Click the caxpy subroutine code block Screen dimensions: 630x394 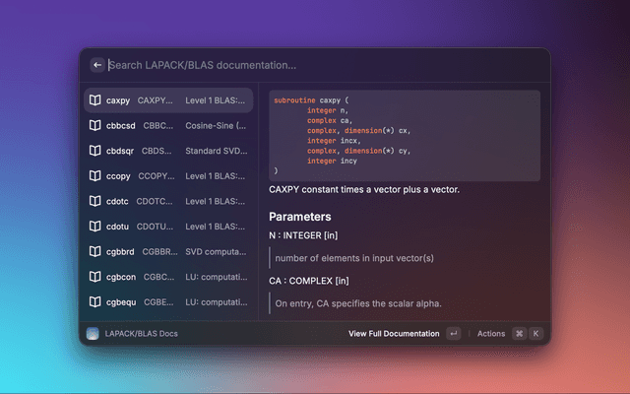404,135
